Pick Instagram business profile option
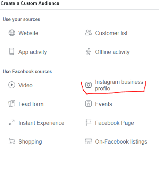This screenshot has width=159, height=169. [119, 85]
